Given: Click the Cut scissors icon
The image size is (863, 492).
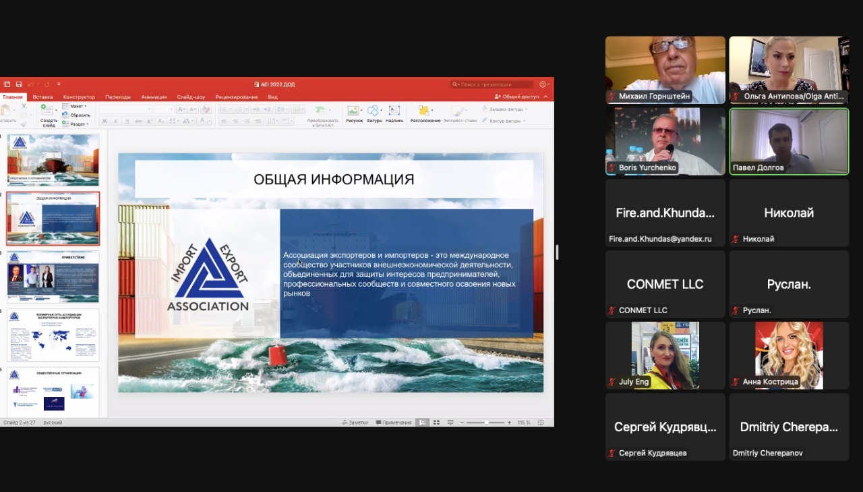Looking at the screenshot, I should click(x=24, y=106).
